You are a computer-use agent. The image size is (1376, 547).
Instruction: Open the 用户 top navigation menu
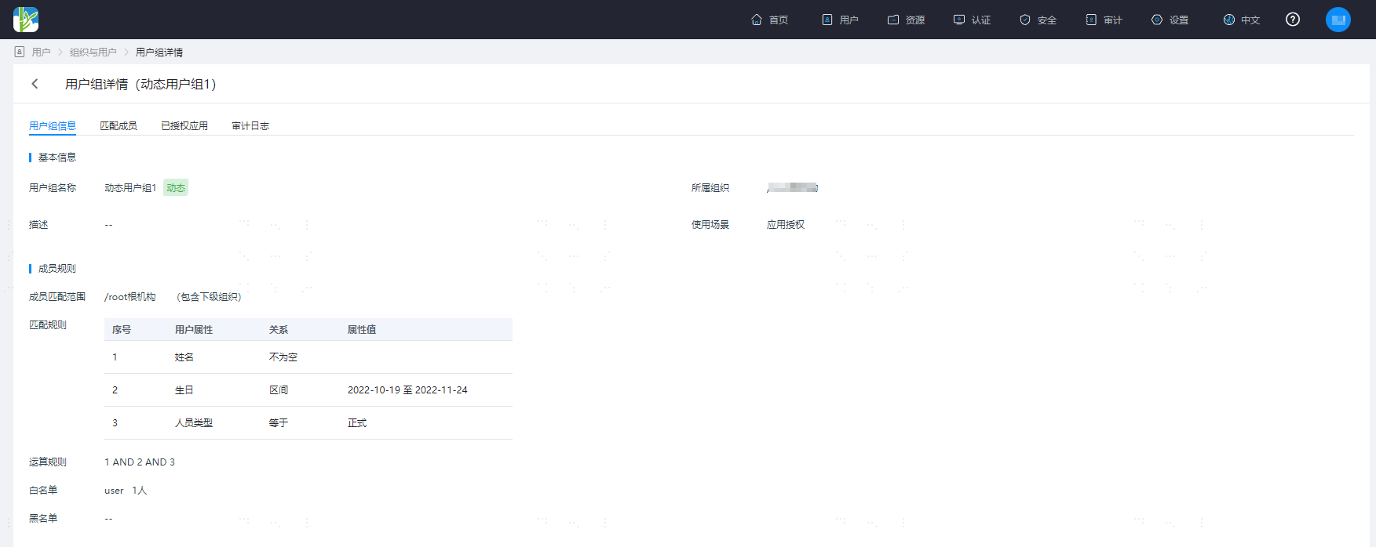coord(840,20)
